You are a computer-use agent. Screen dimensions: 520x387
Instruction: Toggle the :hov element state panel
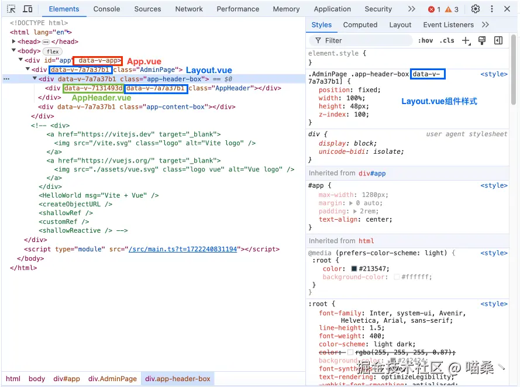pyautogui.click(x=425, y=40)
